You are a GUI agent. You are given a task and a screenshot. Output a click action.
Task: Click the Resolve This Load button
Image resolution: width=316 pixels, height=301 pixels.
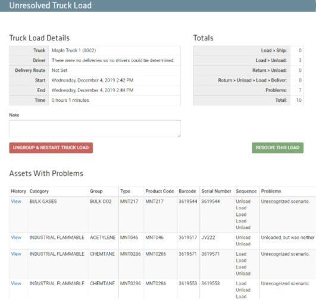click(x=277, y=148)
